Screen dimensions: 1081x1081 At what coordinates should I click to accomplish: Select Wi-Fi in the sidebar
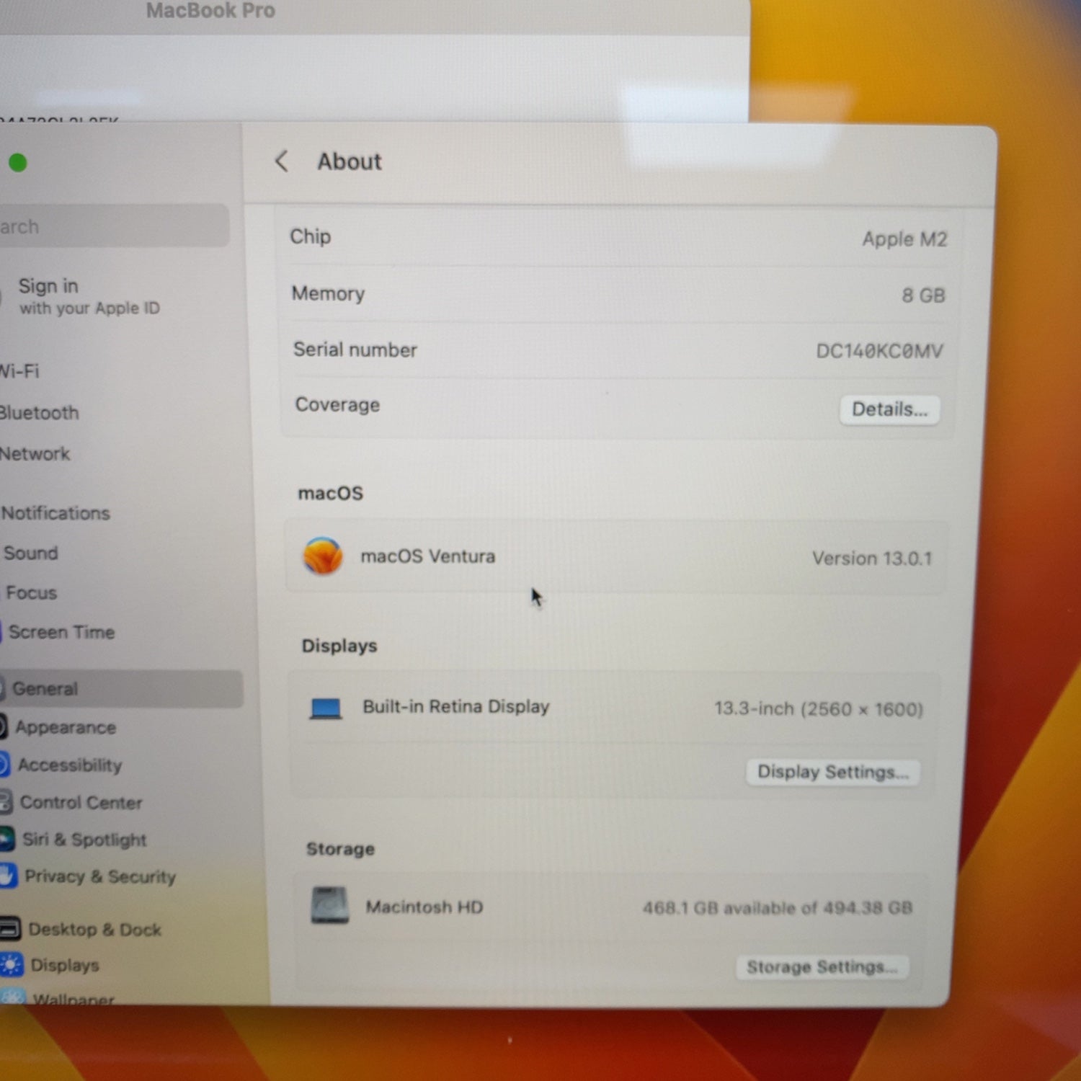[19, 371]
